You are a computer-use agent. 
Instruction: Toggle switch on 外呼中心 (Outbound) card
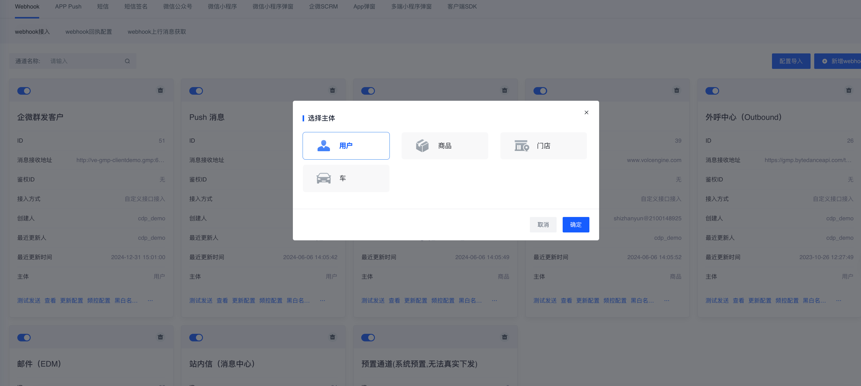click(x=712, y=91)
